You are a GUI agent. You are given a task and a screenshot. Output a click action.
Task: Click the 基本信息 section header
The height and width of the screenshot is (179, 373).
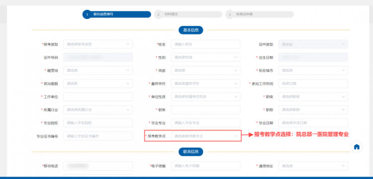pyautogui.click(x=191, y=30)
